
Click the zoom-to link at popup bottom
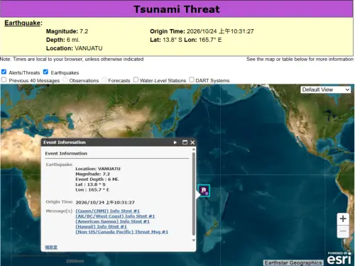click(51, 247)
